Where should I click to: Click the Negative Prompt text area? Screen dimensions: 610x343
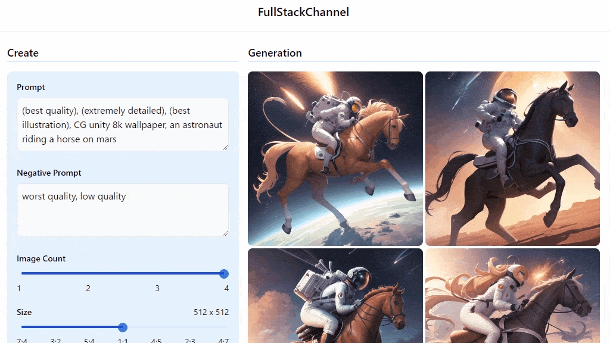(123, 210)
